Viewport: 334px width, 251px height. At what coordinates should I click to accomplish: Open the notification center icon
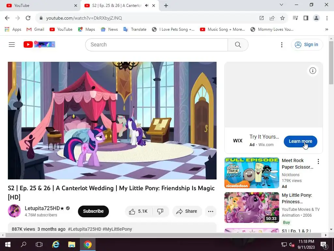click(323, 244)
